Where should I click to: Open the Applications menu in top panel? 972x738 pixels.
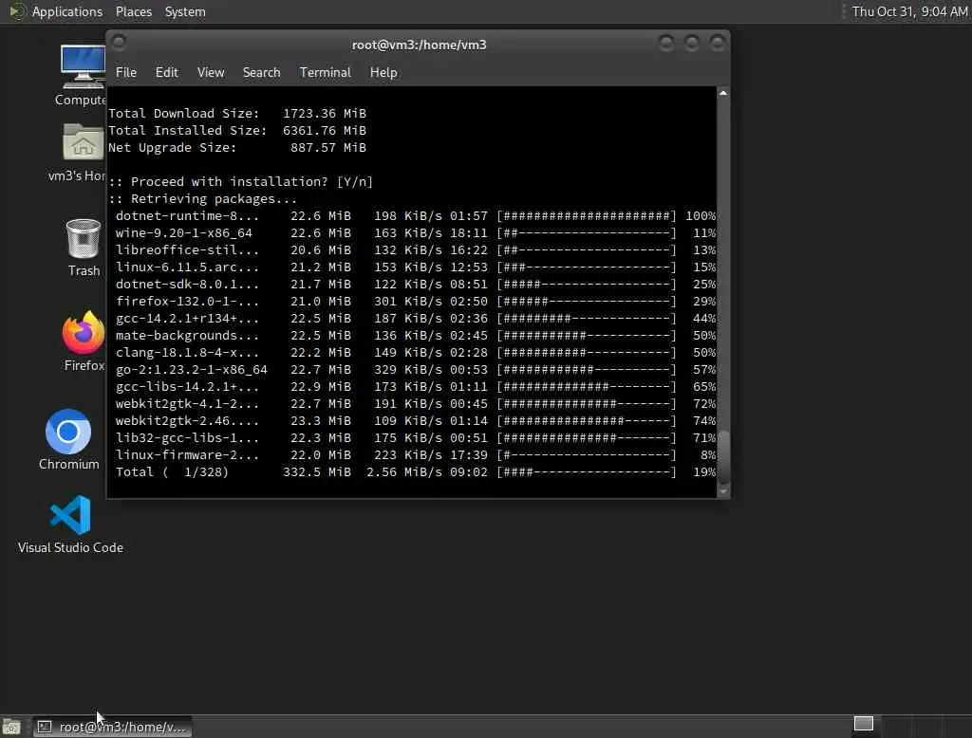tap(67, 11)
